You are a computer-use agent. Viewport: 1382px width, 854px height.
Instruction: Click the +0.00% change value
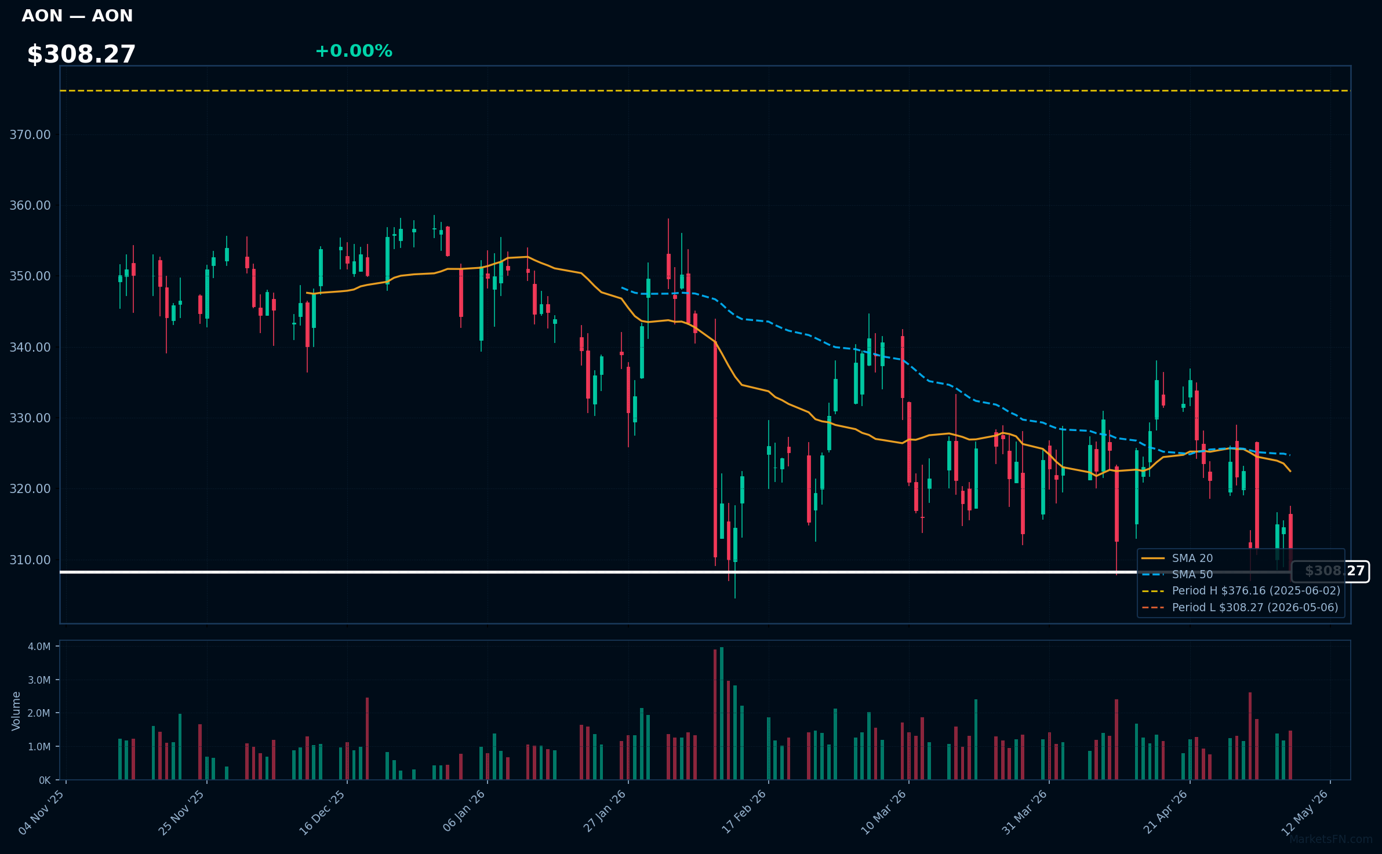coord(354,51)
